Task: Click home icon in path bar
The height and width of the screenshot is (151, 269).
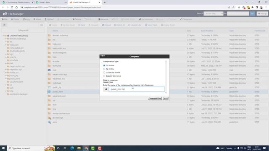Action: coord(4,25)
